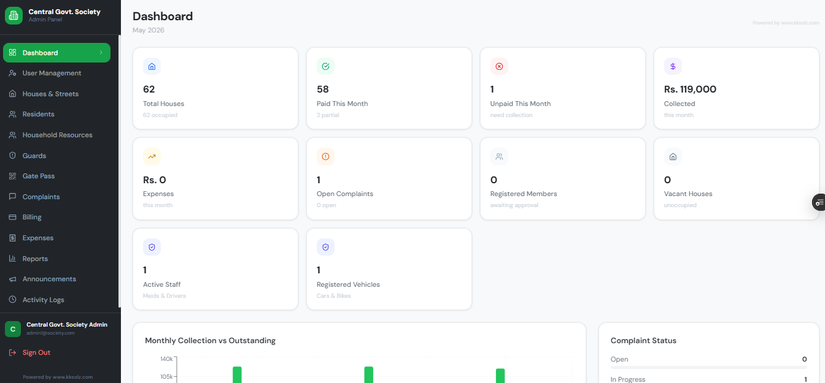This screenshot has height=383, width=825.
Task: Click the Registered Vehicles shield icon
Action: tap(325, 247)
